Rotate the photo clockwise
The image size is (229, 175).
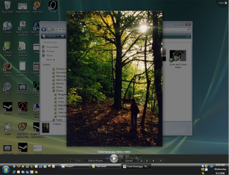click(x=147, y=161)
